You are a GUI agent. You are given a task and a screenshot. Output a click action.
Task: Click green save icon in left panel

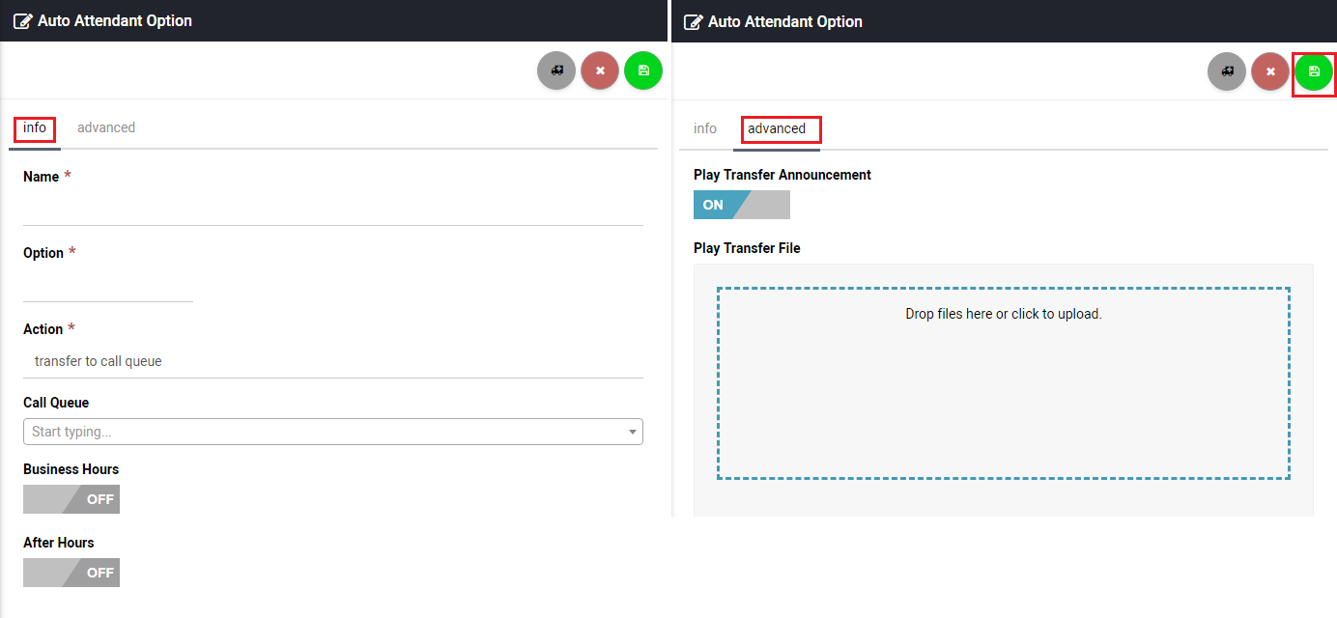click(643, 70)
